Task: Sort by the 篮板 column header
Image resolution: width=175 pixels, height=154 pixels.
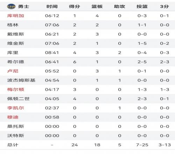Action: tap(97, 6)
